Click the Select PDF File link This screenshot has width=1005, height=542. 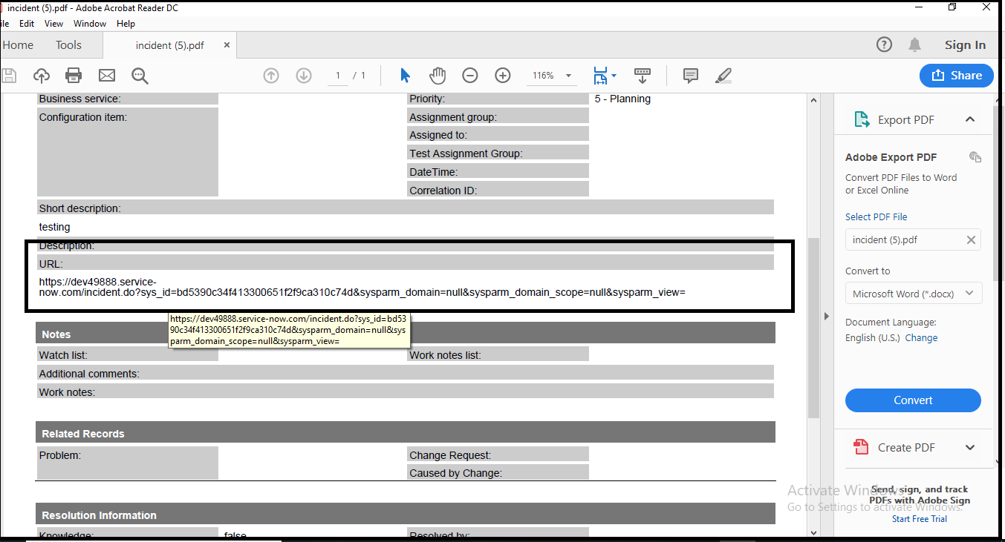876,217
